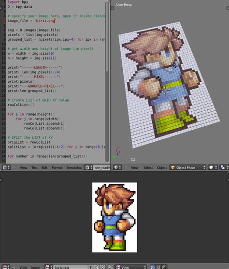Enable alpha channel display
Image resolution: width=229 pixels, height=269 pixels.
click(x=164, y=267)
